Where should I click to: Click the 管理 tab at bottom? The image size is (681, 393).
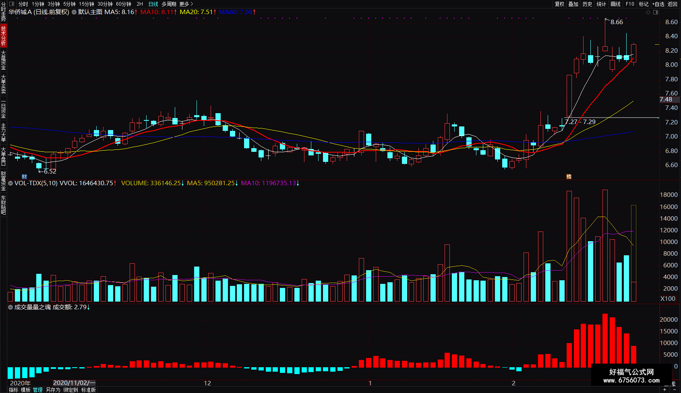38,390
